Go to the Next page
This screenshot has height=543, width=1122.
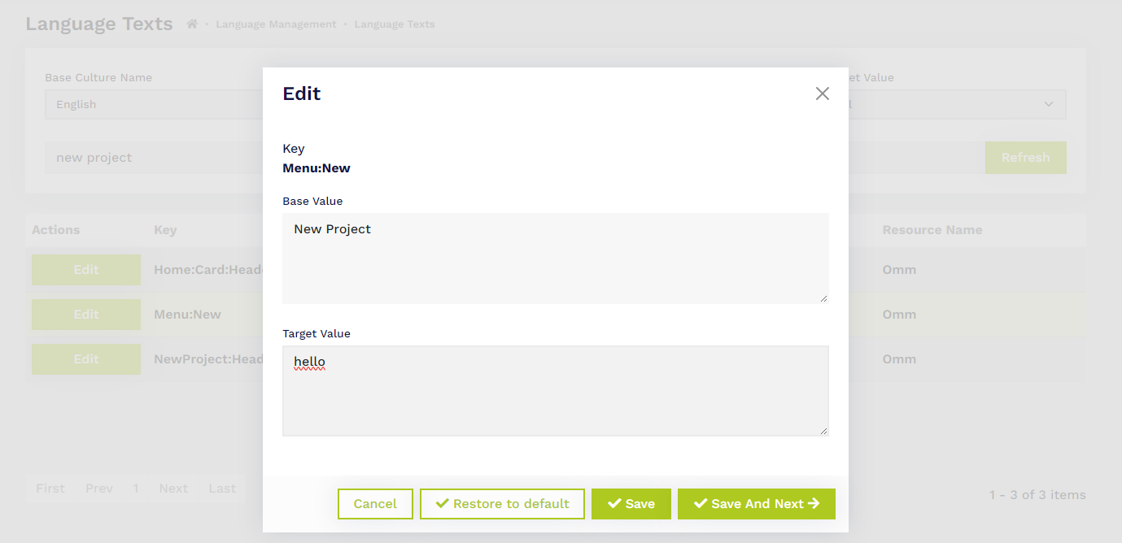tap(173, 489)
